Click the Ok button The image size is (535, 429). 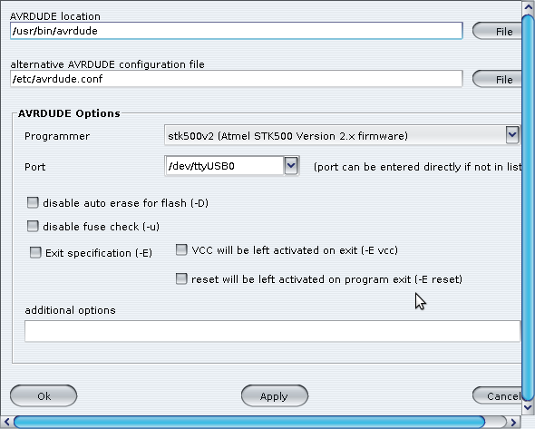click(44, 395)
